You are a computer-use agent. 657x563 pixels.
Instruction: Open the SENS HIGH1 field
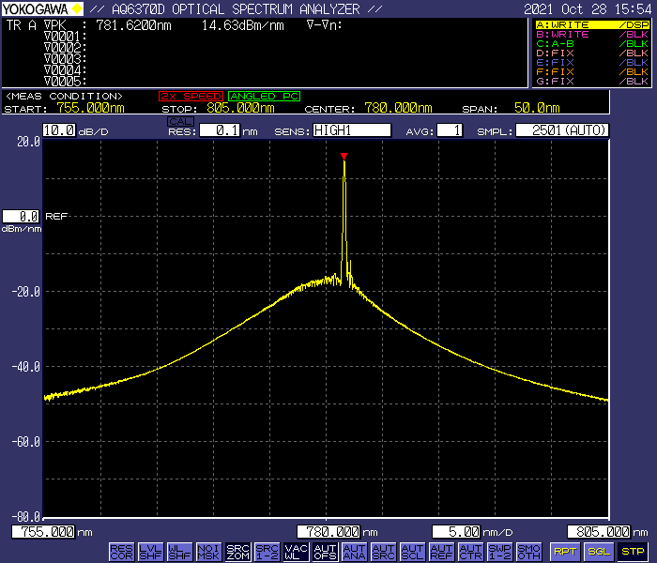pos(352,130)
